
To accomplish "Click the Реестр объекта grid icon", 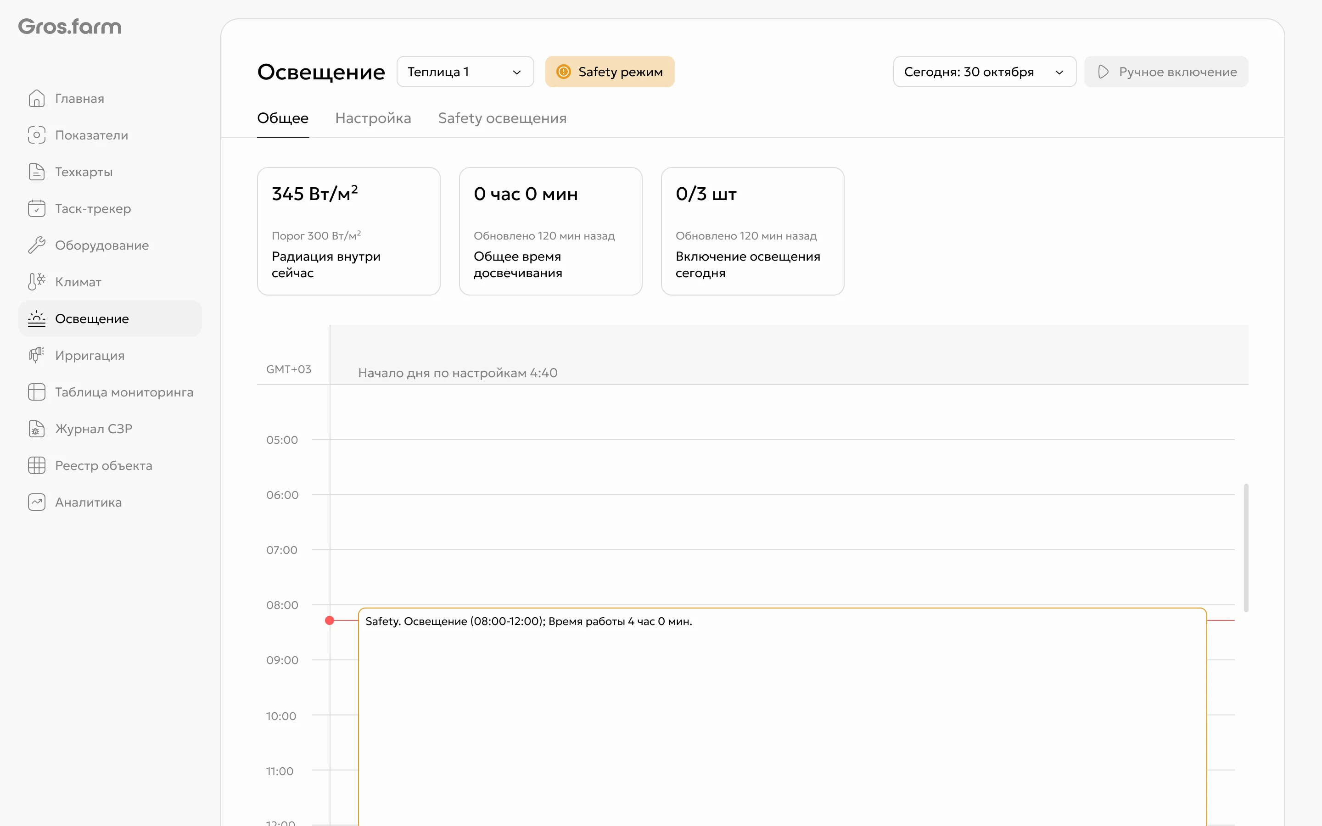I will pos(37,465).
